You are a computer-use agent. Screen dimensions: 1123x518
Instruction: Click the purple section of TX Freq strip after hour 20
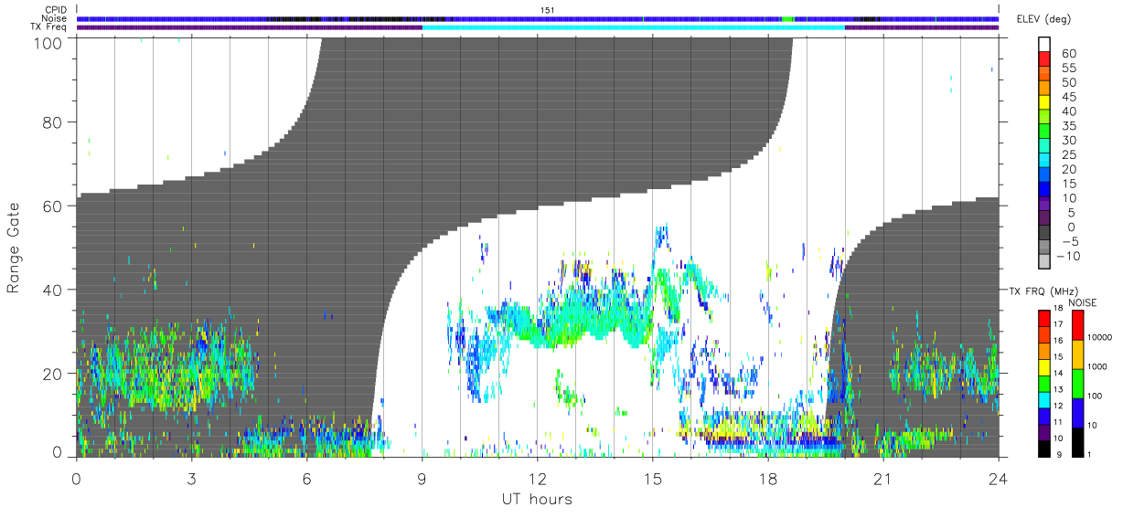[x=921, y=27]
